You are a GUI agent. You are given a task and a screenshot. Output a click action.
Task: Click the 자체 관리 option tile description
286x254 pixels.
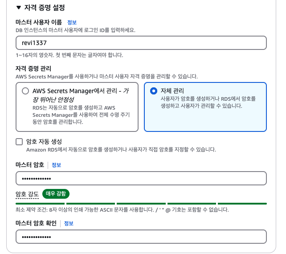point(208,102)
